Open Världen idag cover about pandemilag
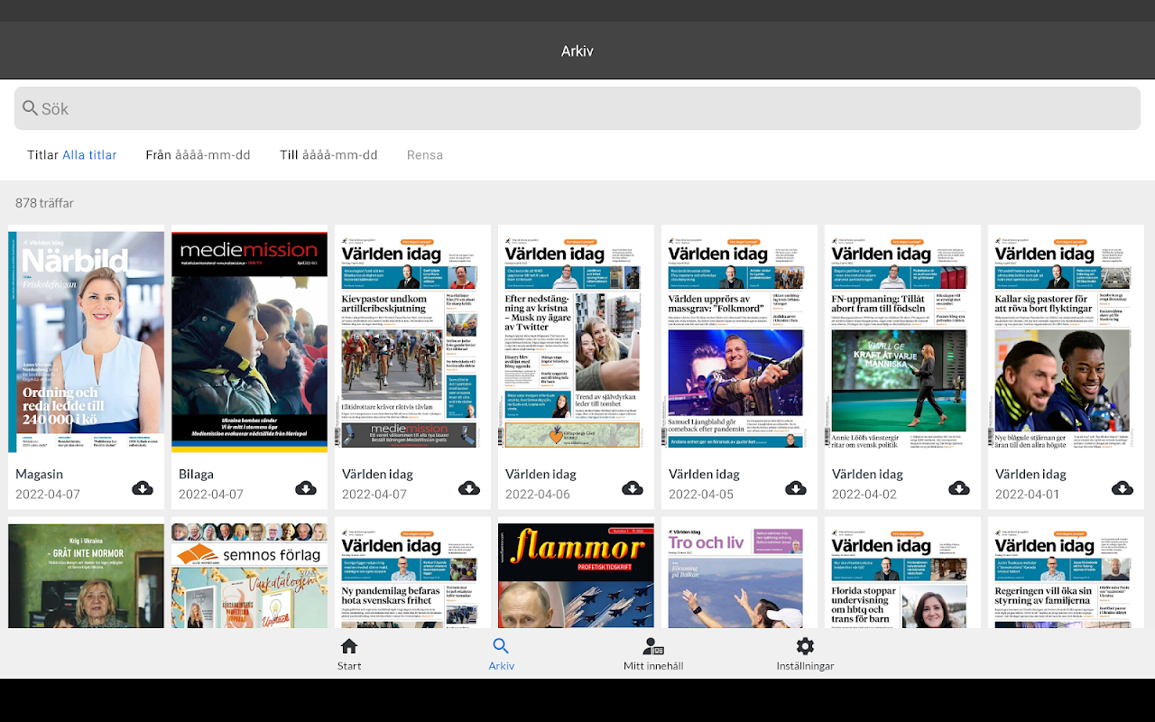 click(413, 576)
